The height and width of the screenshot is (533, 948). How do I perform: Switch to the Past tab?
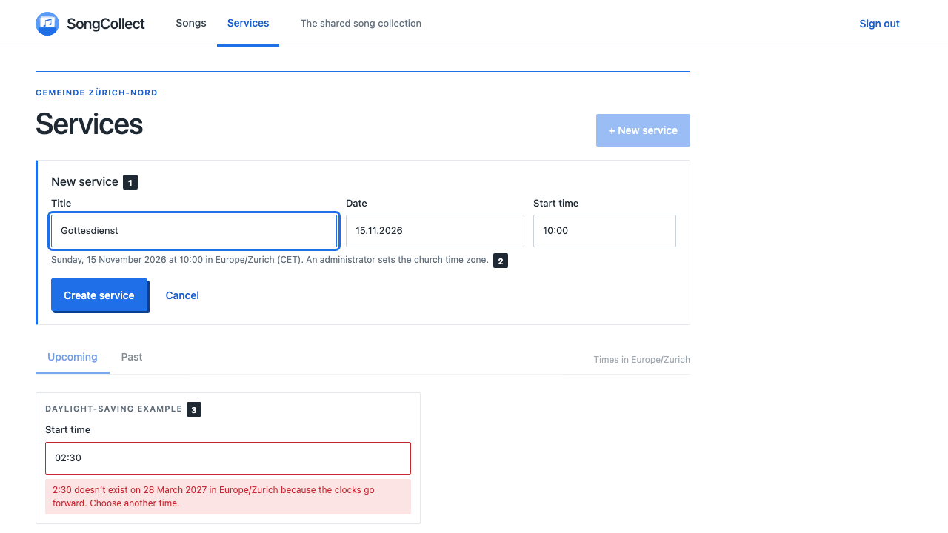point(132,357)
